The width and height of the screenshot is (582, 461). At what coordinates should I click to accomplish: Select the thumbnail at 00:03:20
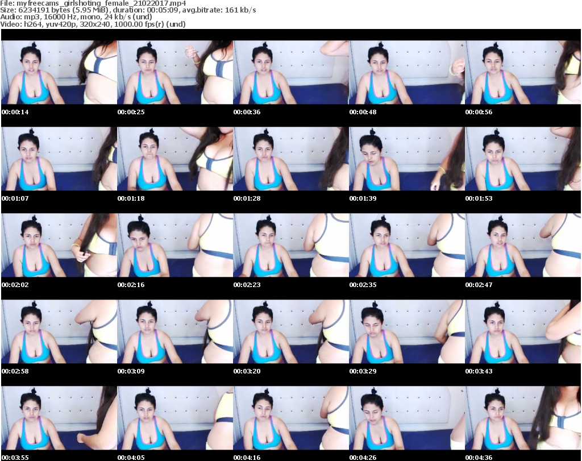pyautogui.click(x=291, y=331)
